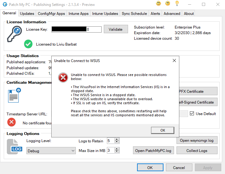Minimize the Publishing Settings window

[190, 4]
